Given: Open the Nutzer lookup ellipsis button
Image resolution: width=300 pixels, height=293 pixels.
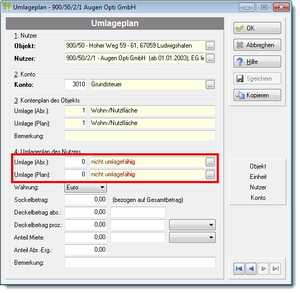Looking at the screenshot, I should [x=210, y=58].
